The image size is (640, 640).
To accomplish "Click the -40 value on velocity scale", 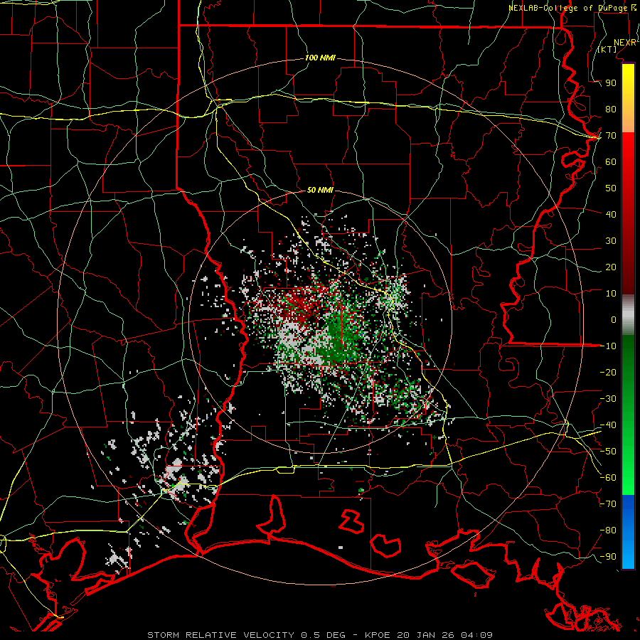I will 608,425.
